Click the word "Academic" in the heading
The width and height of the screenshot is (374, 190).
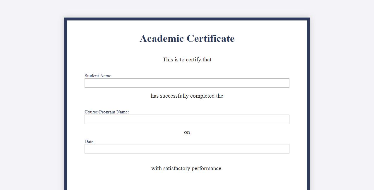point(162,39)
